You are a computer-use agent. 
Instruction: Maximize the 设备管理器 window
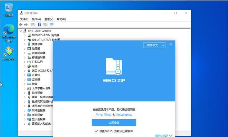pyautogui.click(x=176, y=13)
